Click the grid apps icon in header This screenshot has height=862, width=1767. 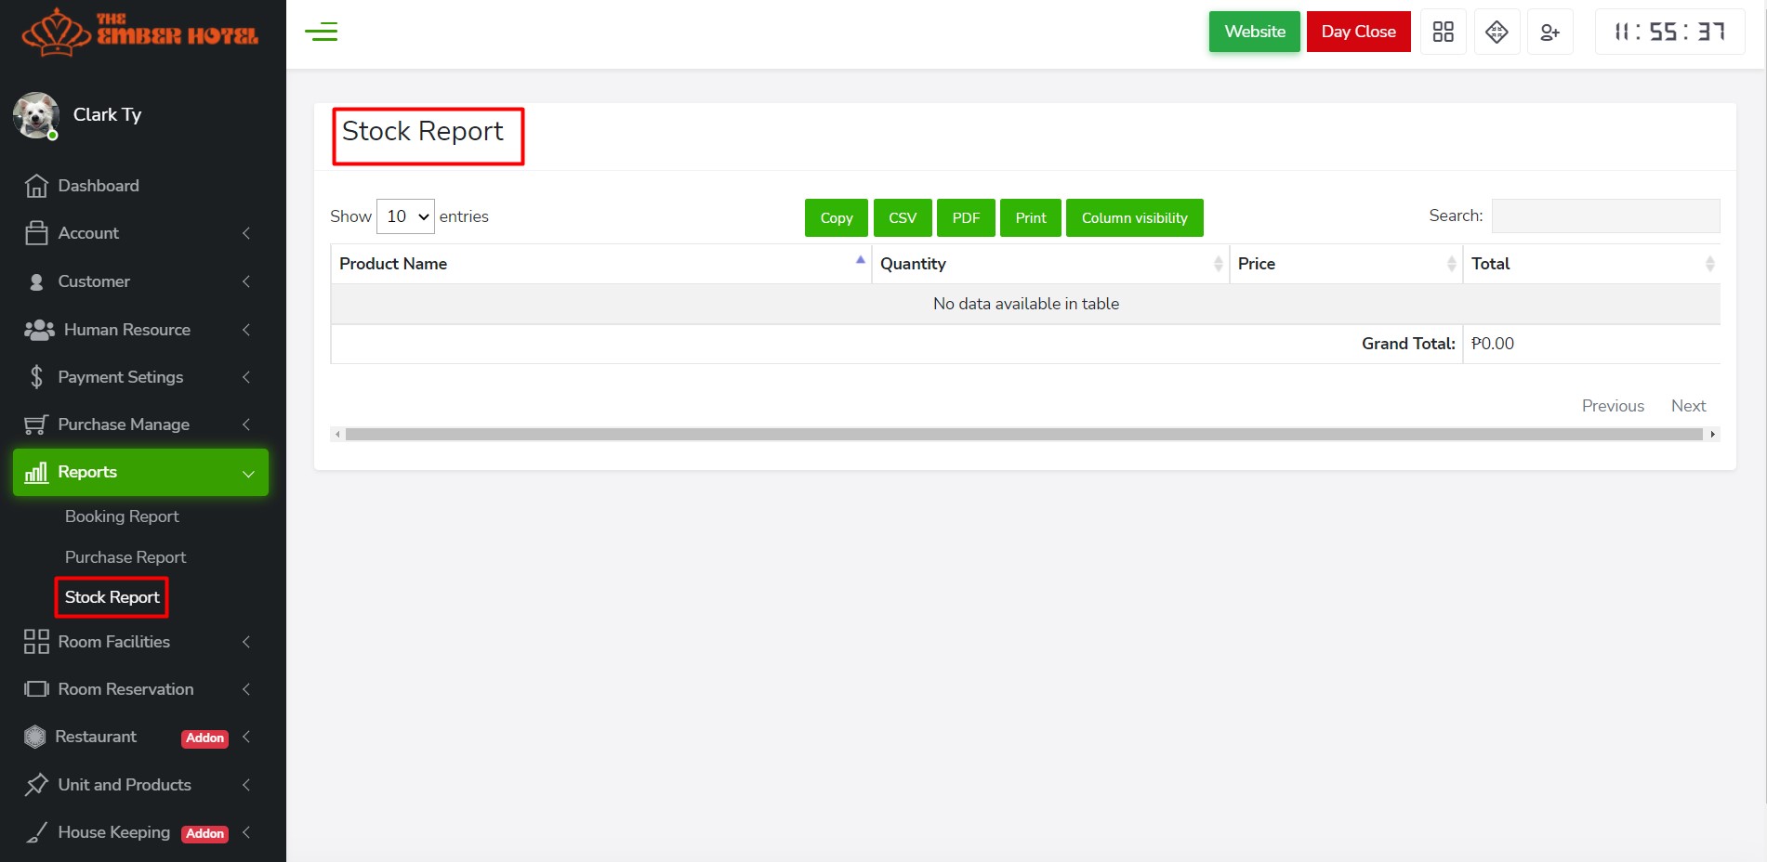(1443, 32)
